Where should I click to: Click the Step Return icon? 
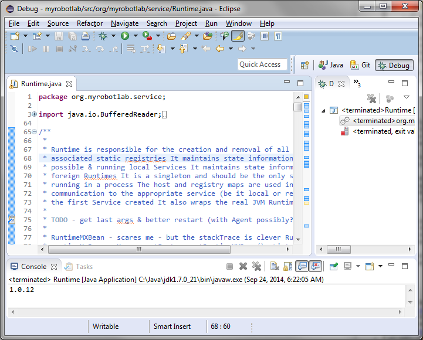point(114,49)
